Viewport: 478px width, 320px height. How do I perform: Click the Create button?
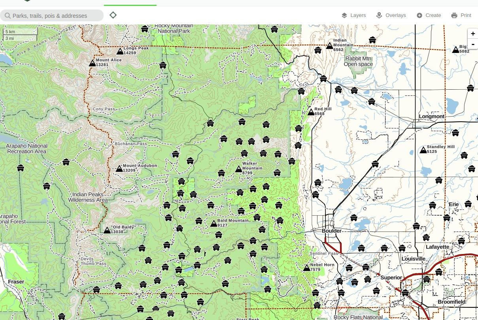pos(429,15)
